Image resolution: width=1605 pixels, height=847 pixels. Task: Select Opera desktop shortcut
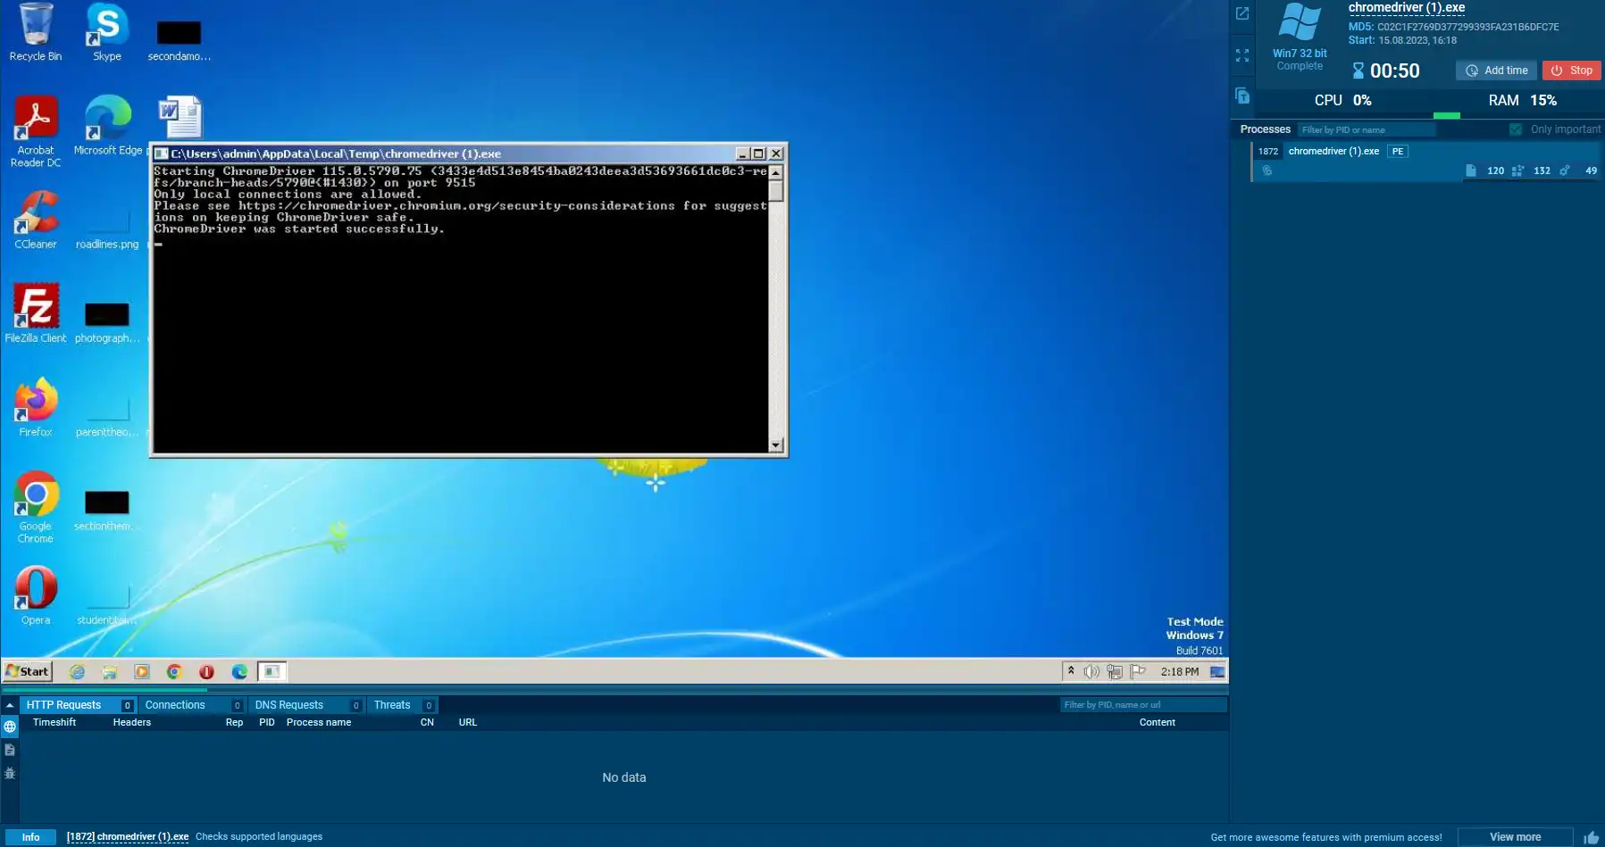click(x=36, y=595)
